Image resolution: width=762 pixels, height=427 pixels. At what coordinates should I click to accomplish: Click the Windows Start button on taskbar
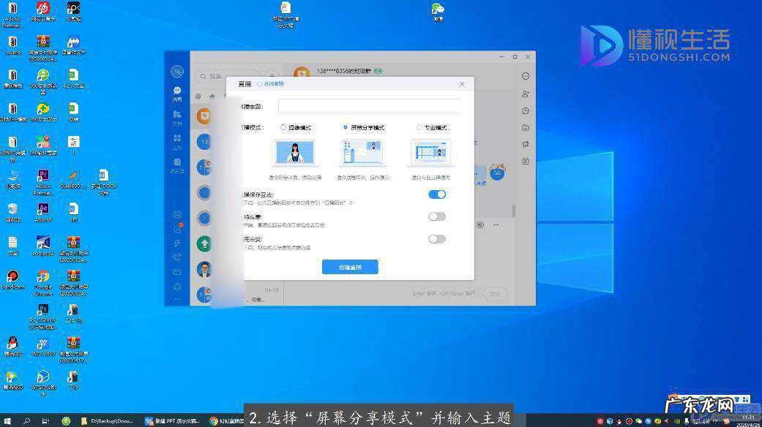coord(8,421)
